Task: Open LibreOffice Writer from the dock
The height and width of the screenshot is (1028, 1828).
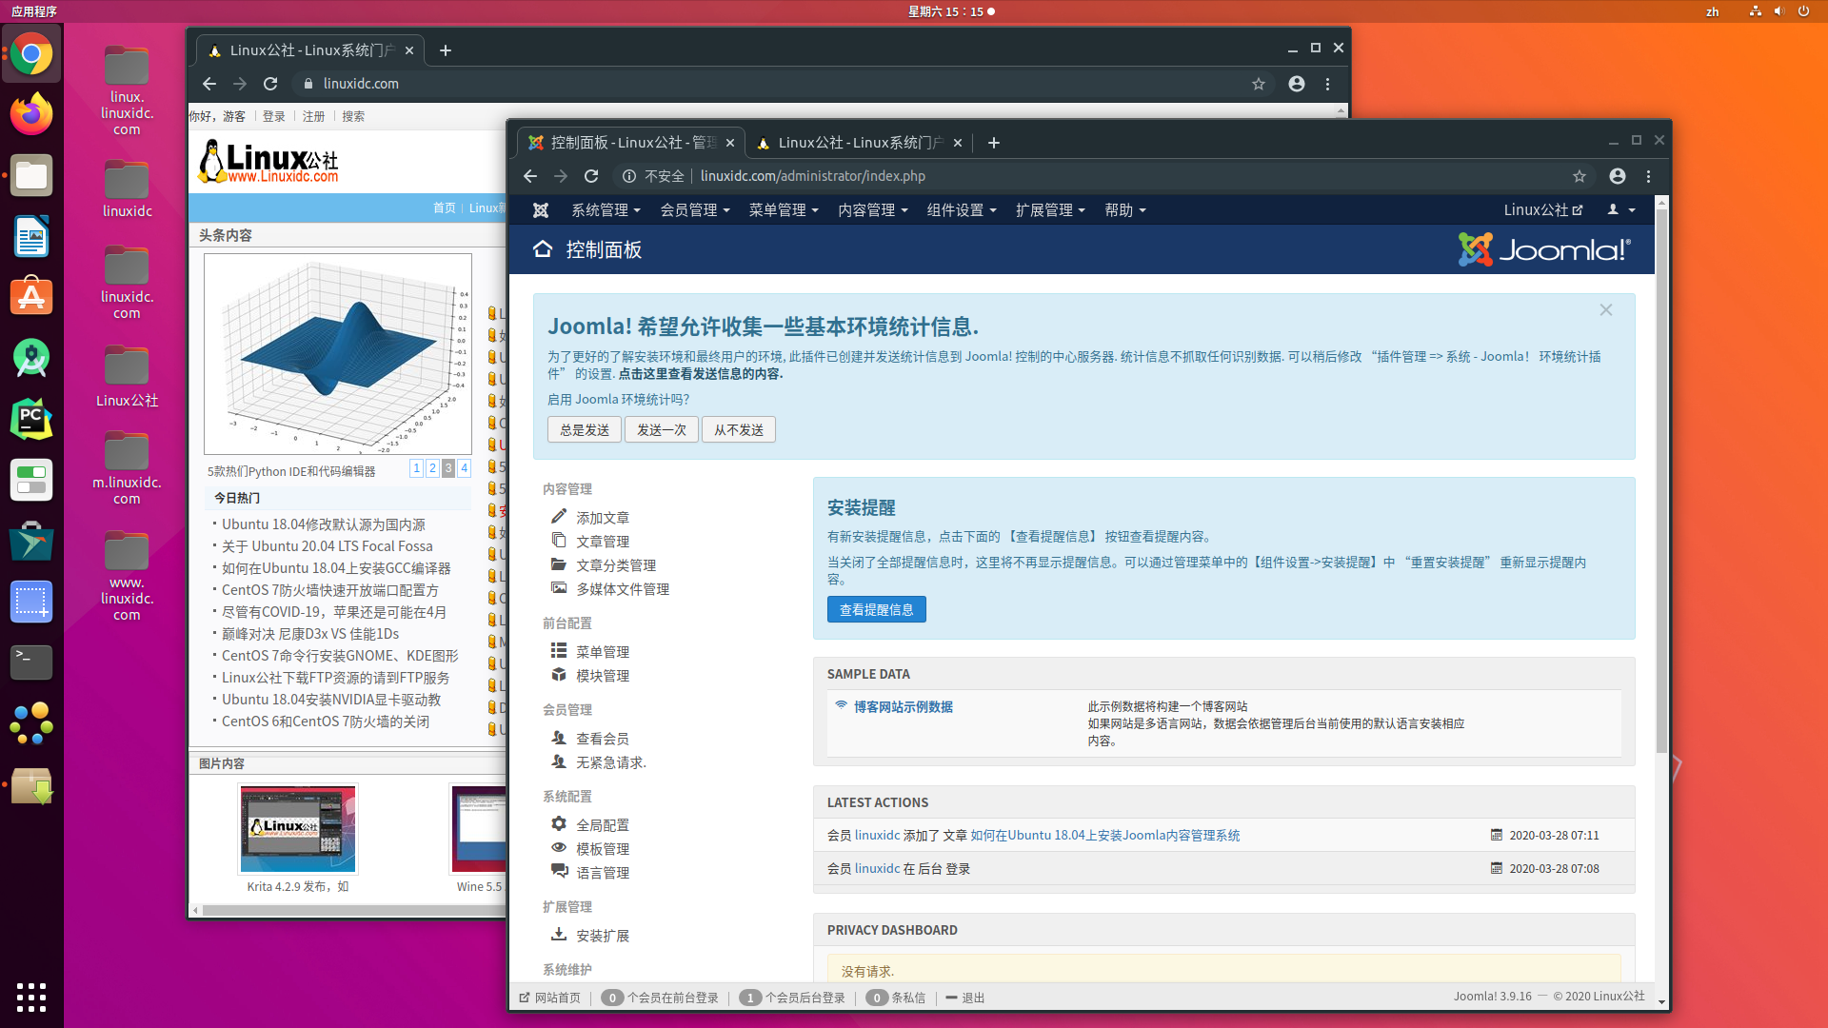Action: (31, 236)
